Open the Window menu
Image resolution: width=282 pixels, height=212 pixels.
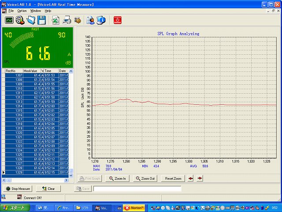click(x=36, y=11)
